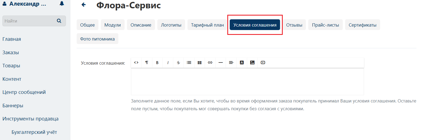The height and width of the screenshot is (140, 421).
Task: Go back with the left arrow icon
Action: tap(84, 5)
